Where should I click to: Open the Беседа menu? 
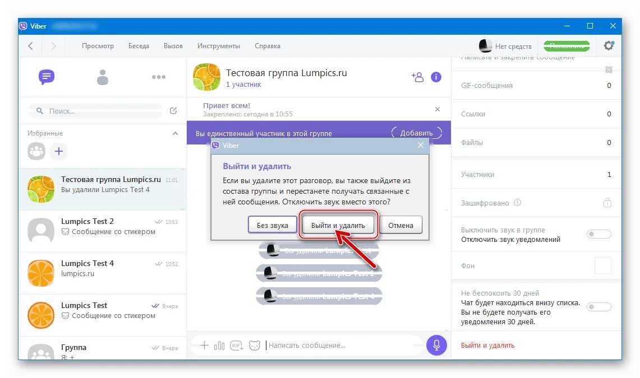point(139,46)
